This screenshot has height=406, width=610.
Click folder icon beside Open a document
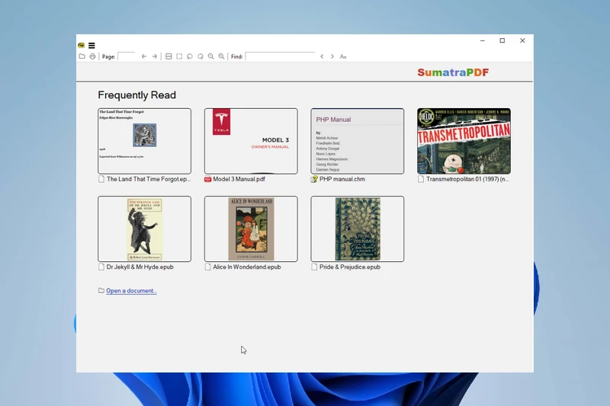[x=101, y=290]
